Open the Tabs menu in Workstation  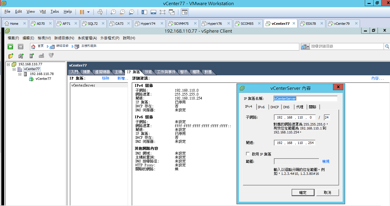55,11
